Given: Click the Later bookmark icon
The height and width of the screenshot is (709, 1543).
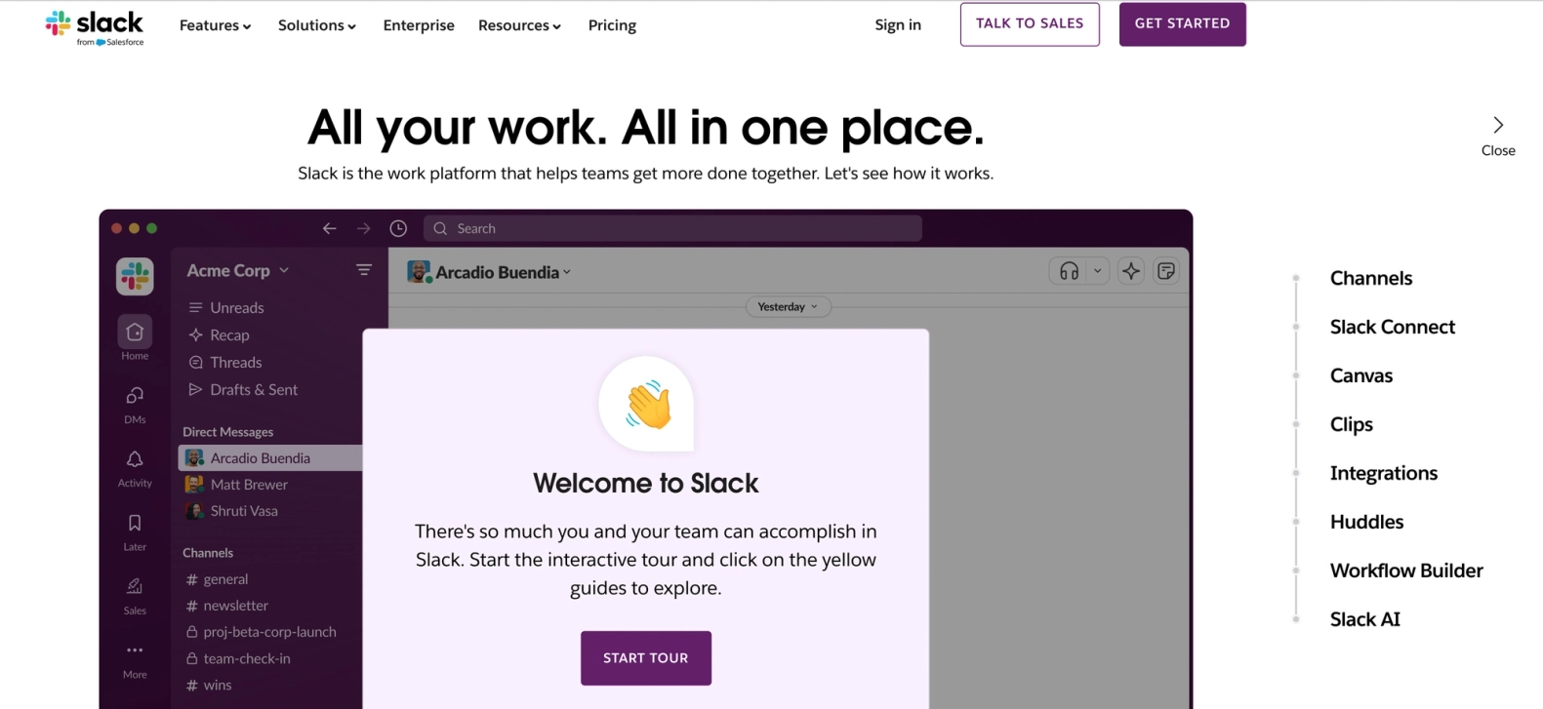Looking at the screenshot, I should (134, 525).
